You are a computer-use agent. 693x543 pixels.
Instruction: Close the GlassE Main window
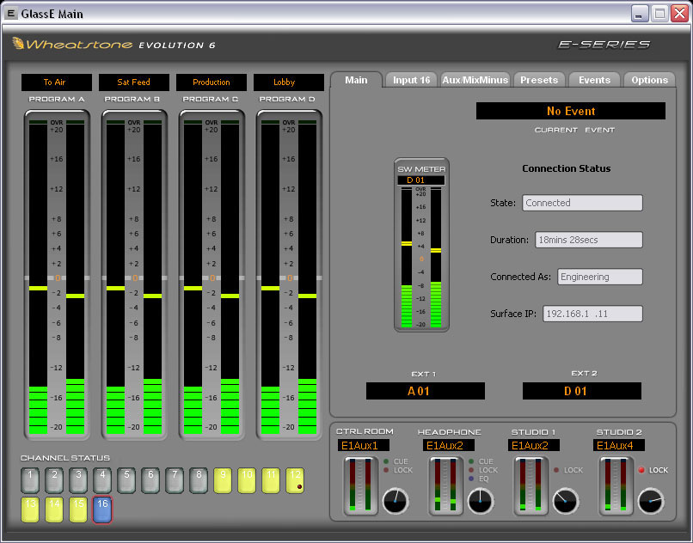[680, 13]
